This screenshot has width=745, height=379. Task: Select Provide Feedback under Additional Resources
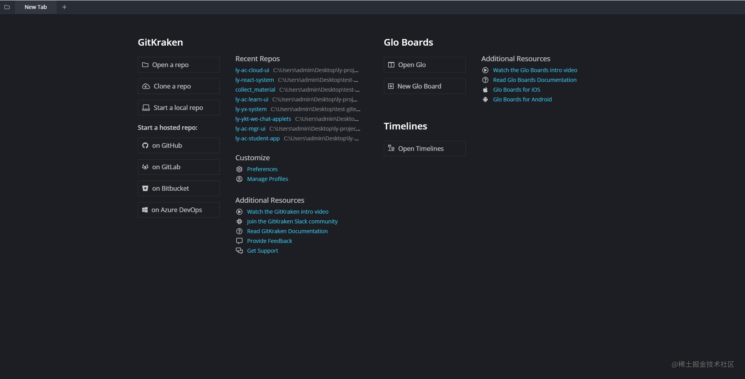(x=269, y=241)
